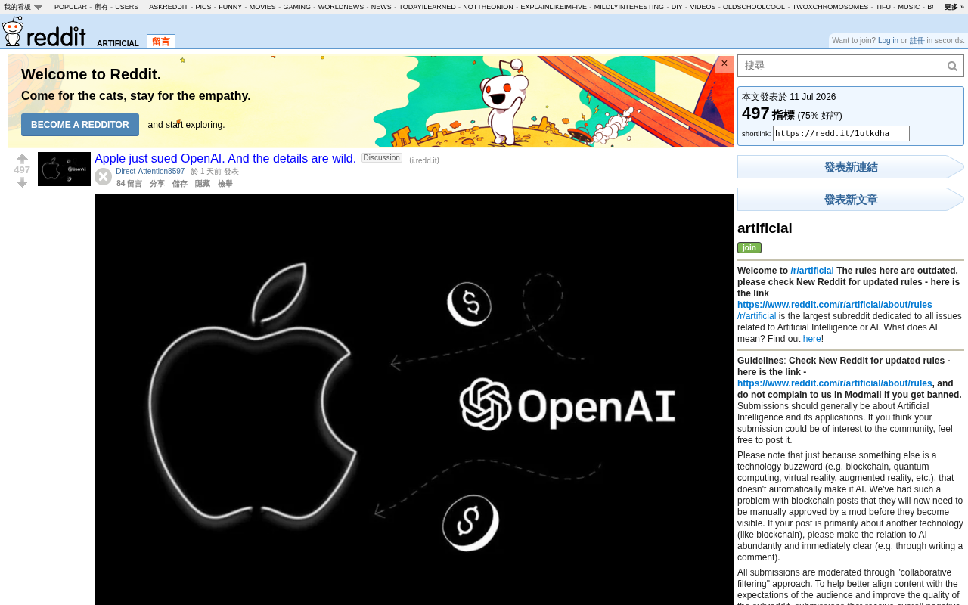The width and height of the screenshot is (968, 605).
Task: Open /r/artificial link after Welcome to
Action: point(812,271)
